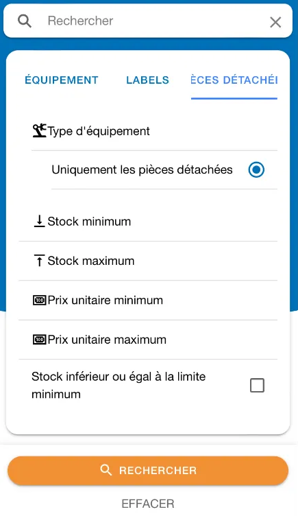The height and width of the screenshot is (516, 298).
Task: Click the Type d'équipement icon
Action: click(40, 131)
